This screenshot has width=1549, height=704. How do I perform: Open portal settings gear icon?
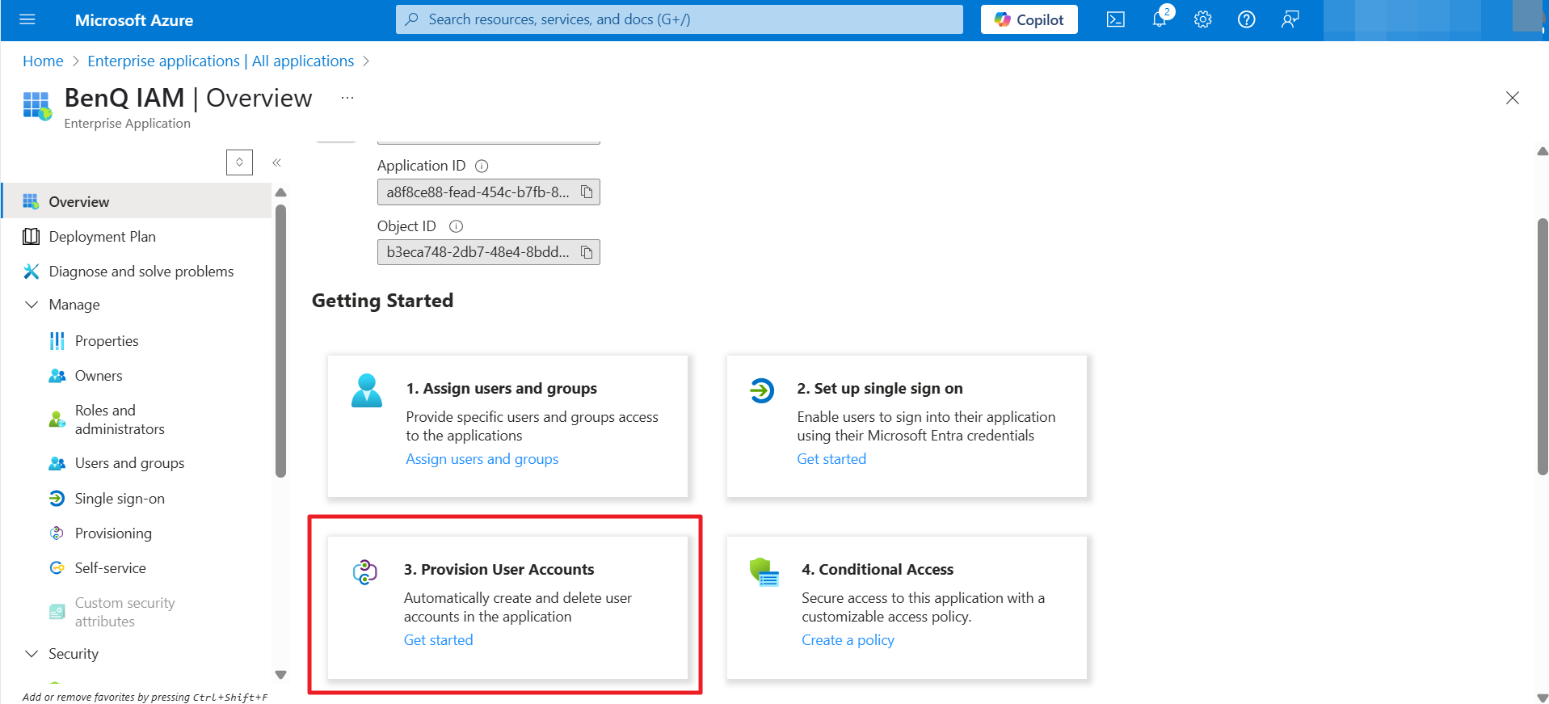click(1202, 19)
